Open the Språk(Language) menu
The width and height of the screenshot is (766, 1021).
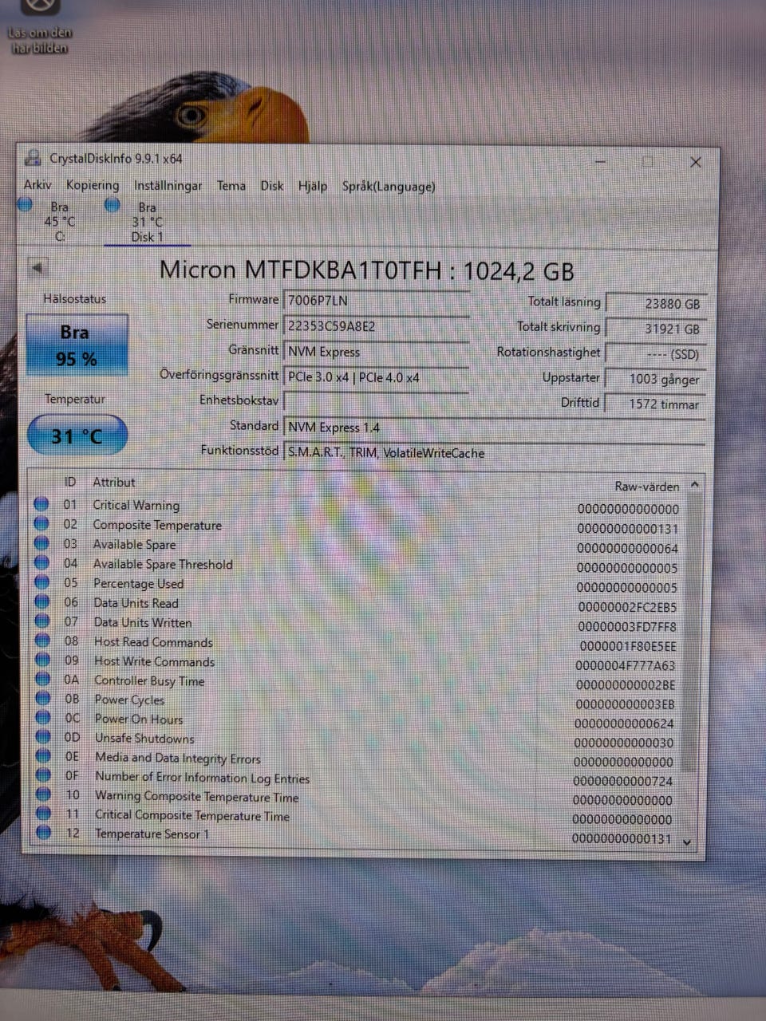point(389,187)
